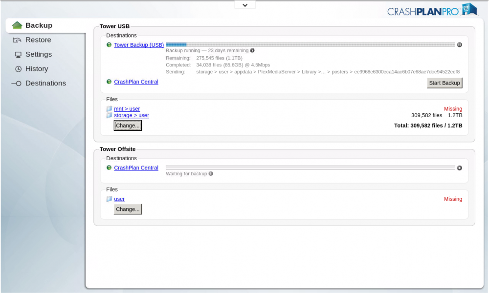The width and height of the screenshot is (489, 294).
Task: Click the Start Backup button
Action: click(x=445, y=83)
